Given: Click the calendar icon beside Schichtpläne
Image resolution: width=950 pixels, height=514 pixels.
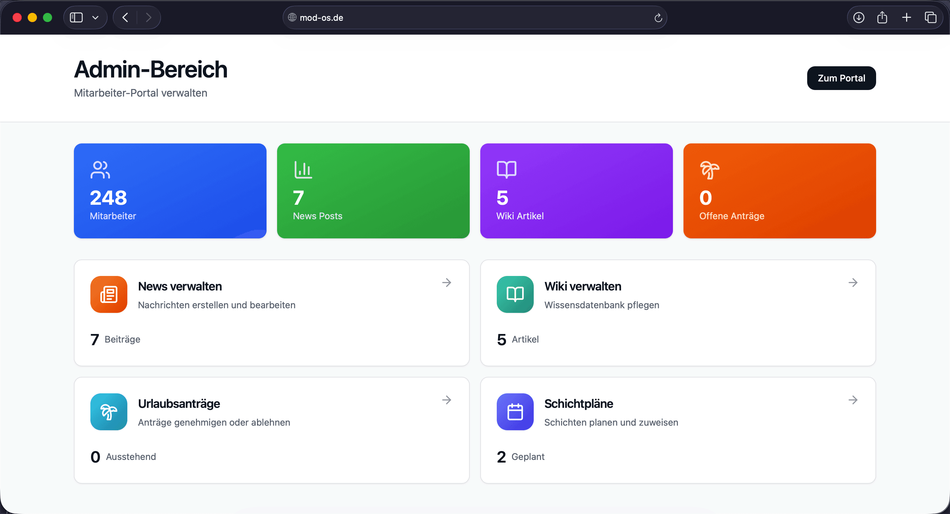Looking at the screenshot, I should (515, 412).
